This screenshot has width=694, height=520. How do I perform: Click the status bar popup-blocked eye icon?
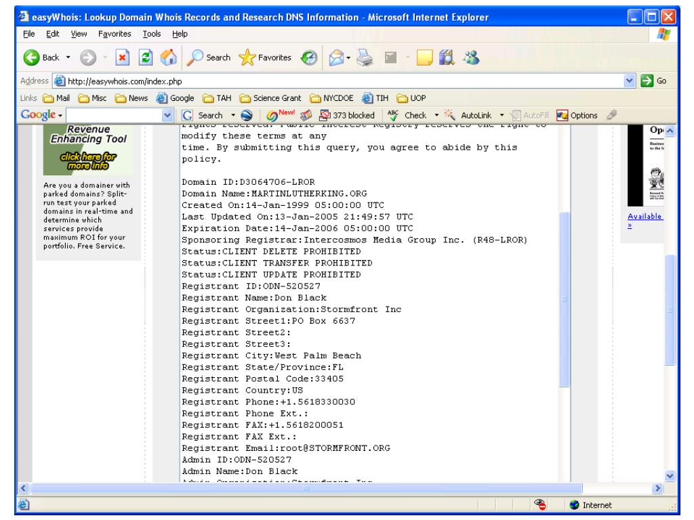click(539, 504)
